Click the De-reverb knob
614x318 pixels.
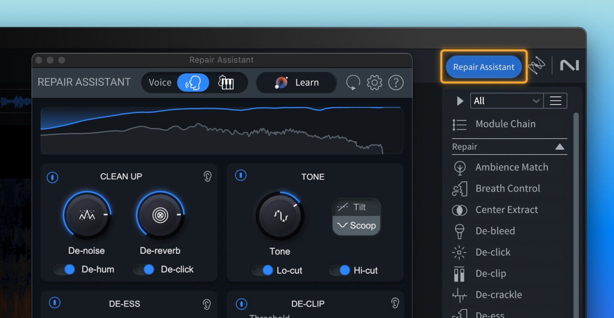point(160,215)
